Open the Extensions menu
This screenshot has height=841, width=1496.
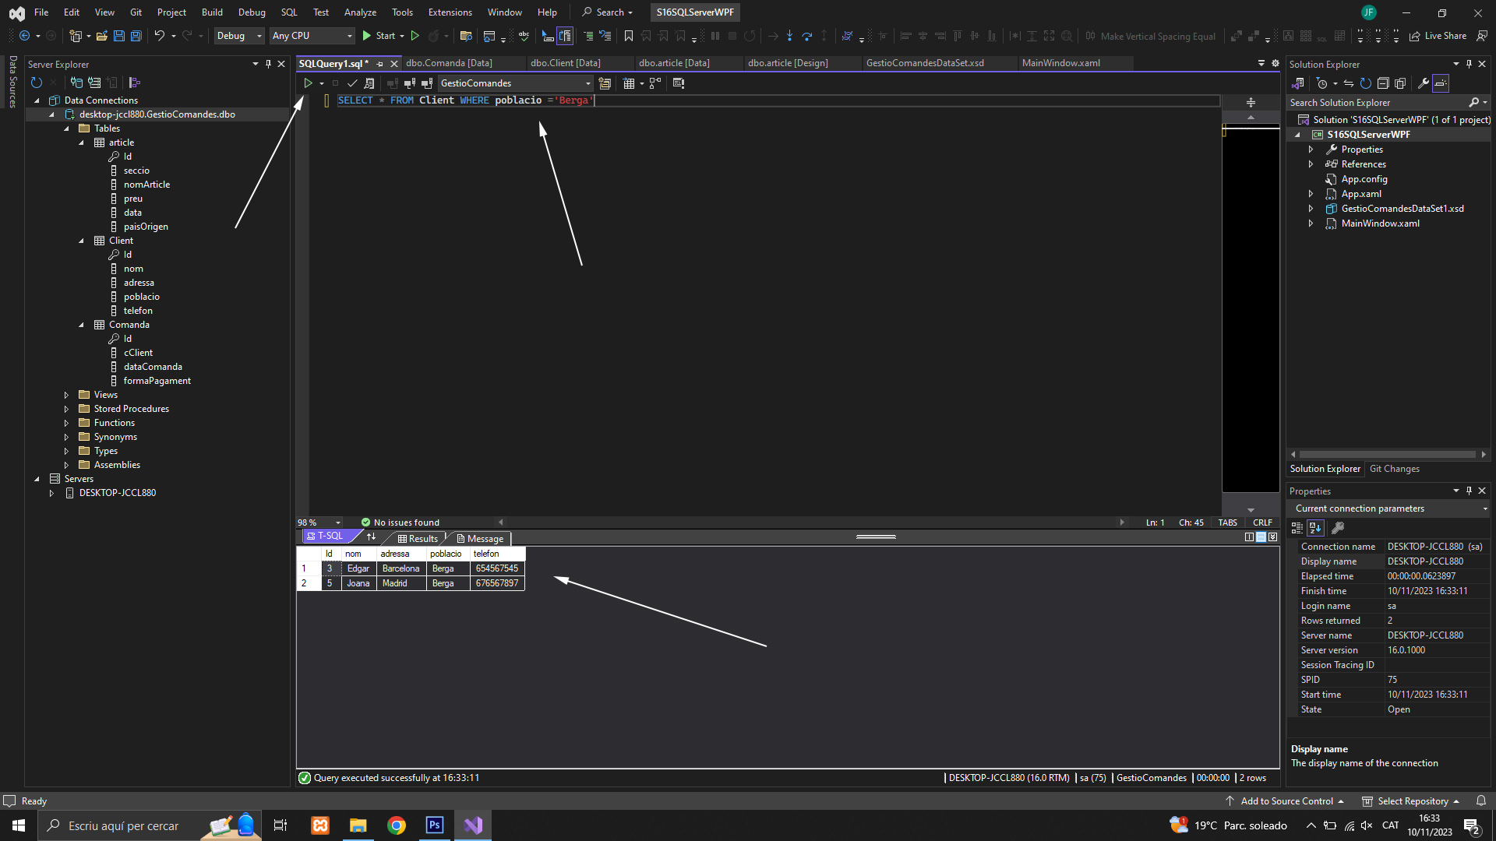pyautogui.click(x=450, y=12)
